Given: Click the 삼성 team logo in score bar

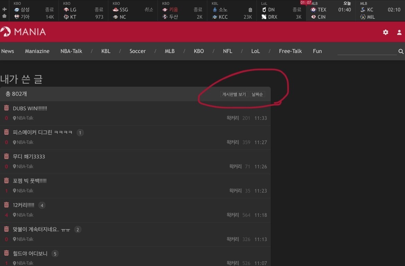Looking at the screenshot, I should [x=17, y=10].
